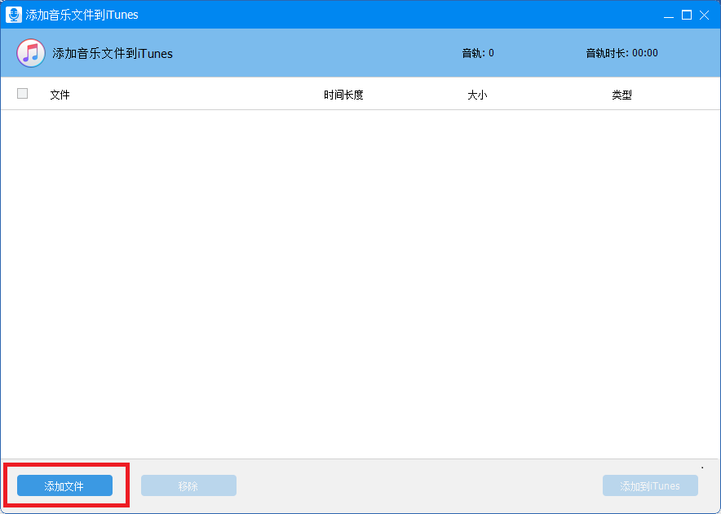Click the 添加文件 button
The image size is (721, 514).
64,485
